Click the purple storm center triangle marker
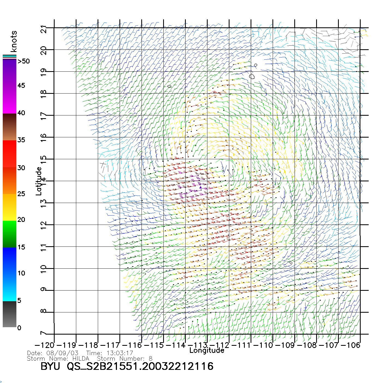This screenshot has width=388, height=383. point(200,187)
